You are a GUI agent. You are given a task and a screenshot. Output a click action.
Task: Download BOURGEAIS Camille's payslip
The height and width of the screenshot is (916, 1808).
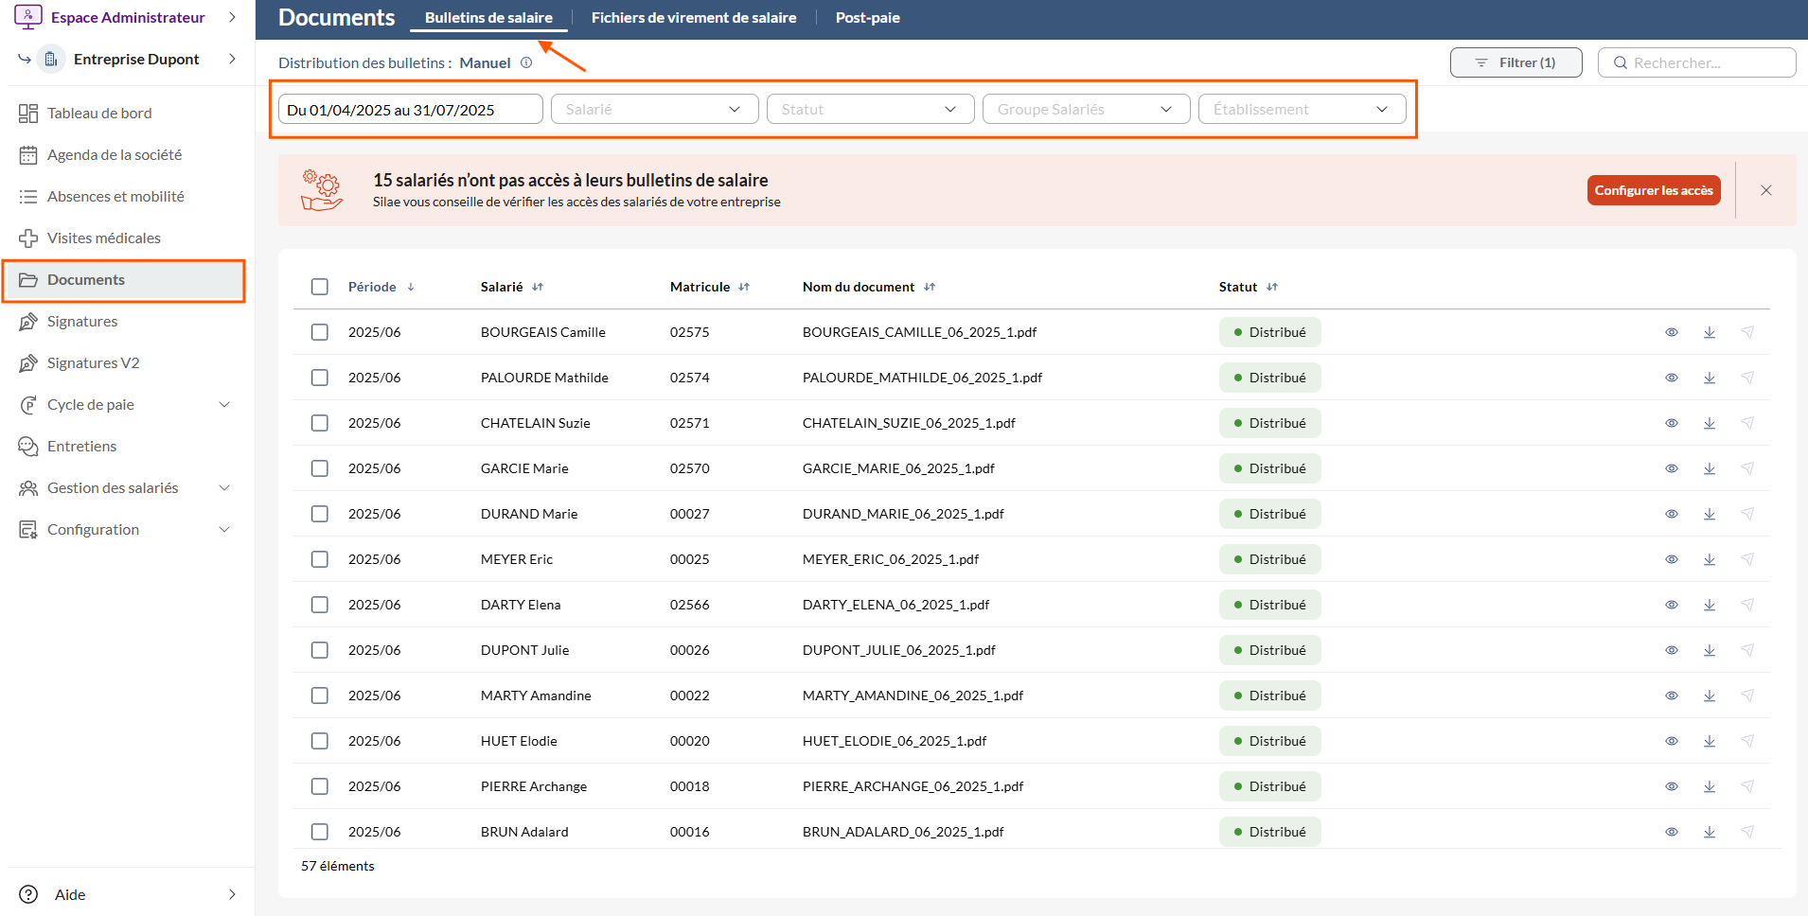point(1710,332)
